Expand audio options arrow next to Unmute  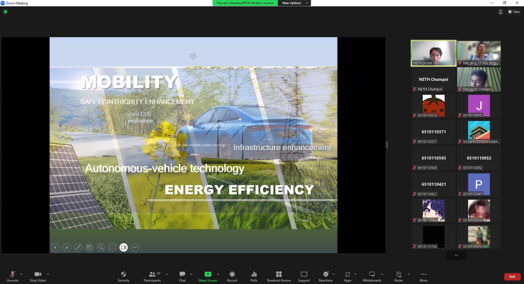[x=22, y=274]
